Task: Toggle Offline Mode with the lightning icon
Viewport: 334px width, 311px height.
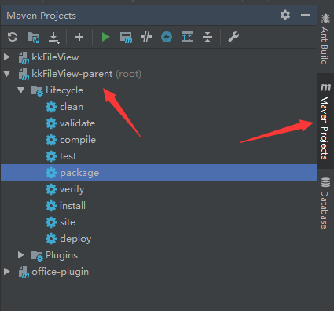Action: point(167,37)
